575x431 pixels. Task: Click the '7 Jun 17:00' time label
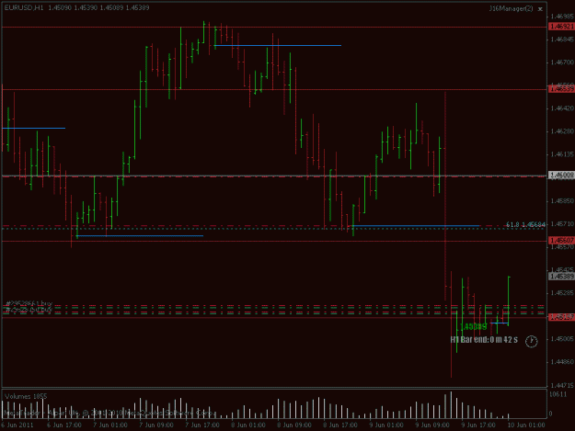202,425
